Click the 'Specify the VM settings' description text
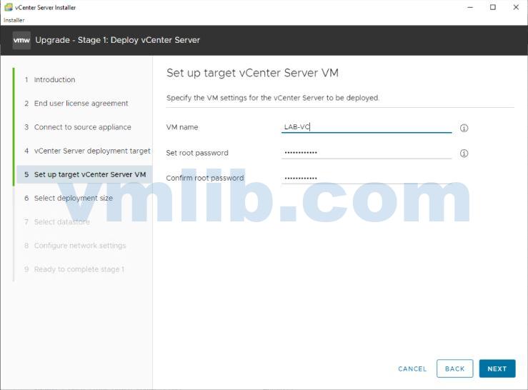 [273, 98]
